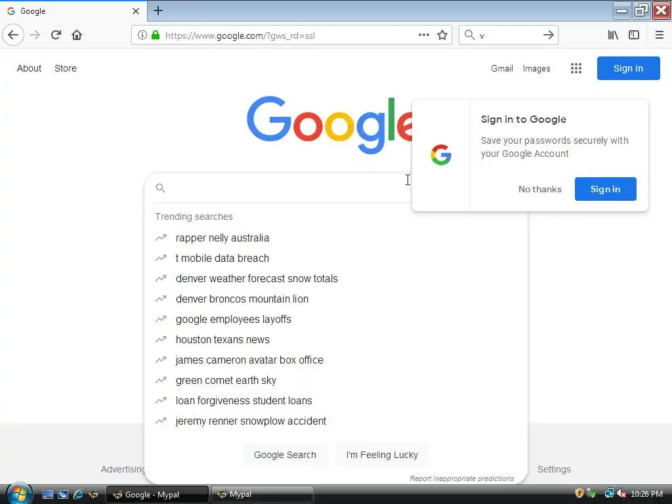Toggle the sidebar icon in toolbar

click(634, 35)
